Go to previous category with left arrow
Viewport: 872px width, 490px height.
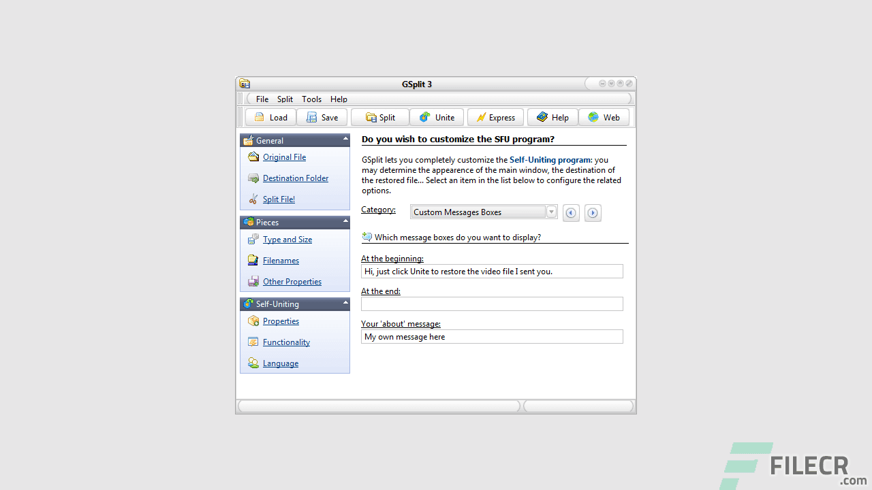coord(571,213)
